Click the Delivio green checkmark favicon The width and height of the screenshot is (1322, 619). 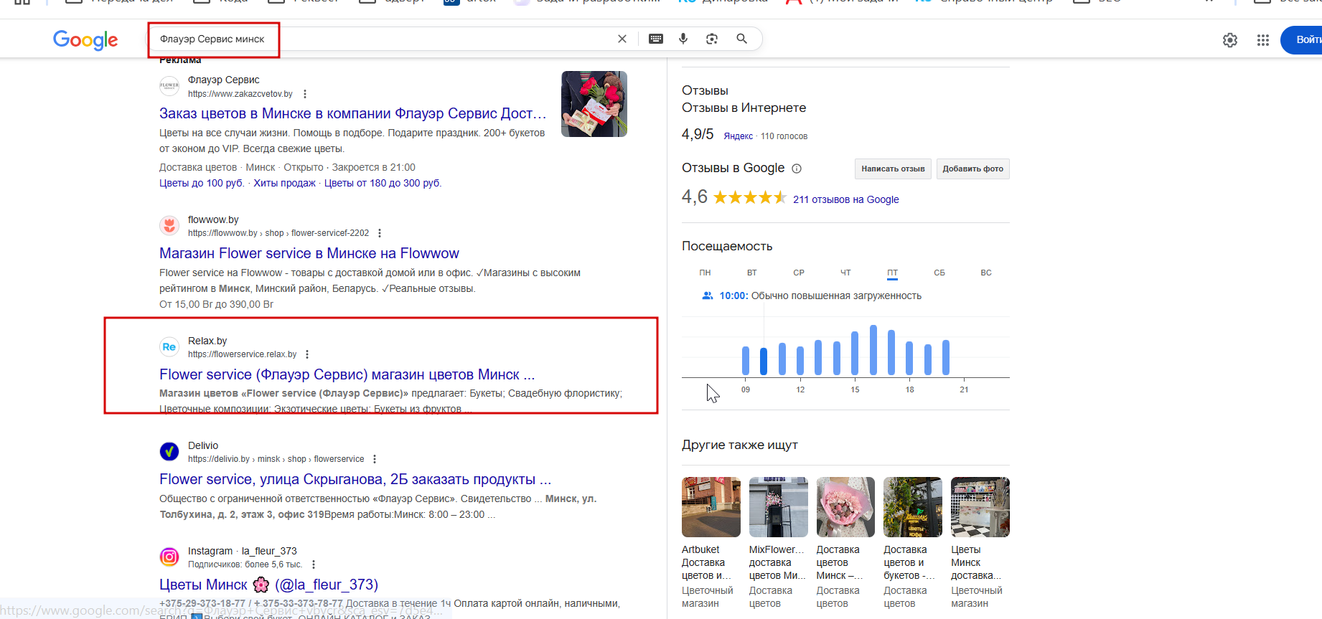[x=169, y=451]
